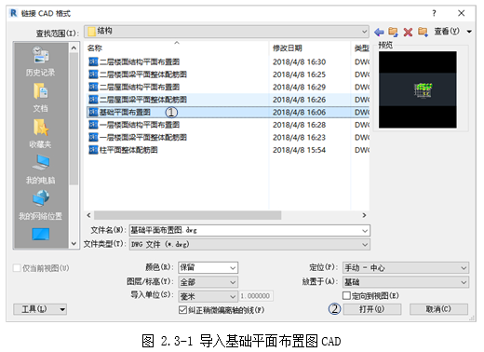Open the 图层/标高 dropdown showing 全部
The image size is (484, 352).
(x=208, y=282)
